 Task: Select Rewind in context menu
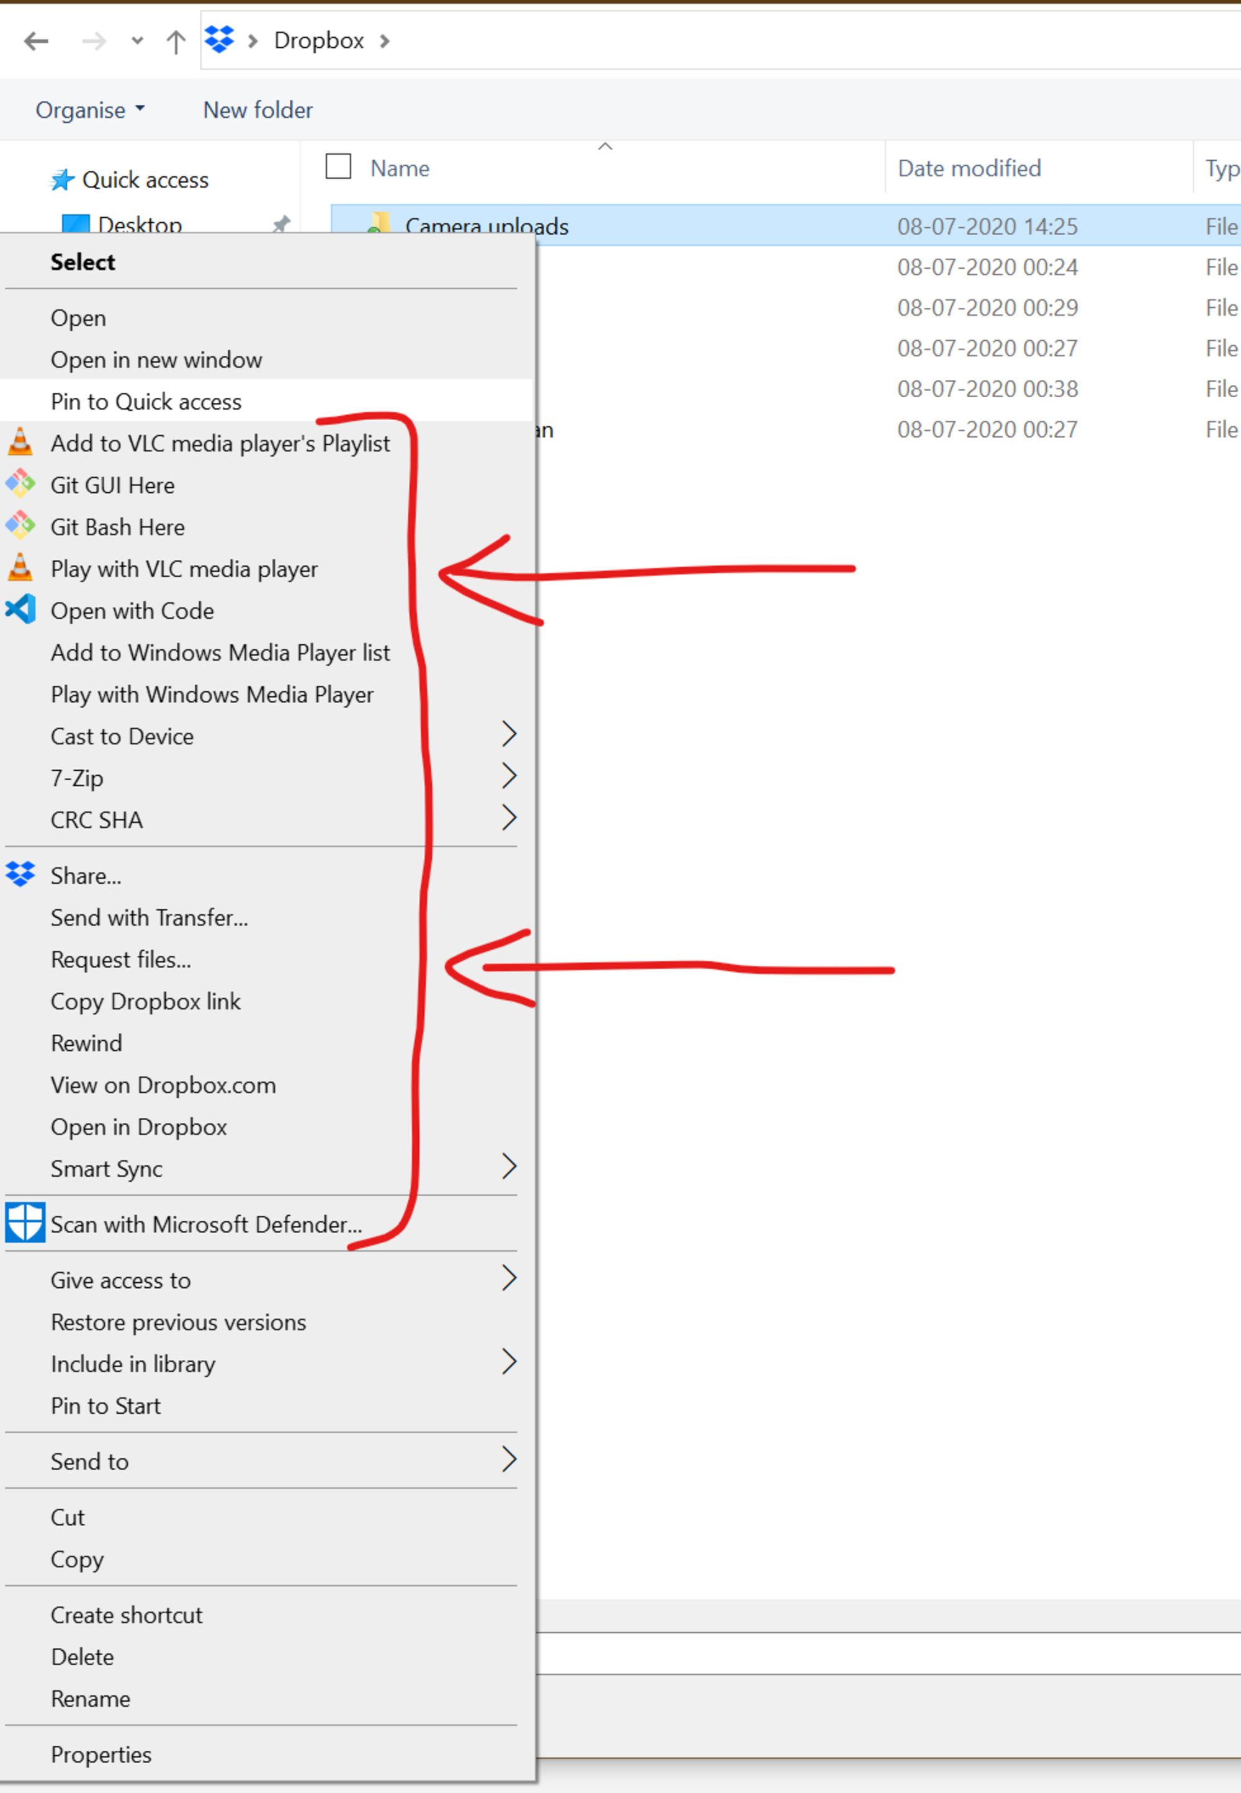266,1043
